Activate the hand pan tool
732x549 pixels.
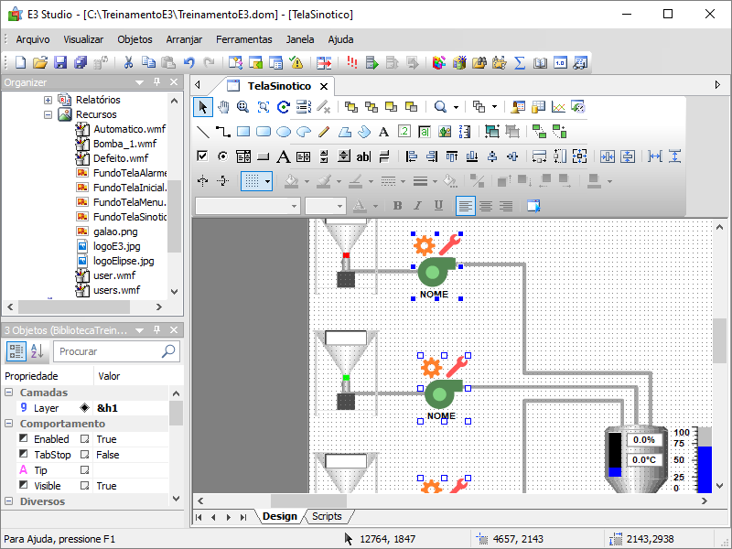(223, 107)
